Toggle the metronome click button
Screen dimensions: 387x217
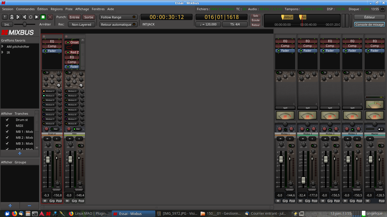coord(12,17)
